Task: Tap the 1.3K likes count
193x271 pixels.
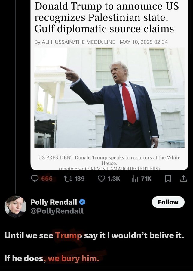Action: pyautogui.click(x=114, y=179)
